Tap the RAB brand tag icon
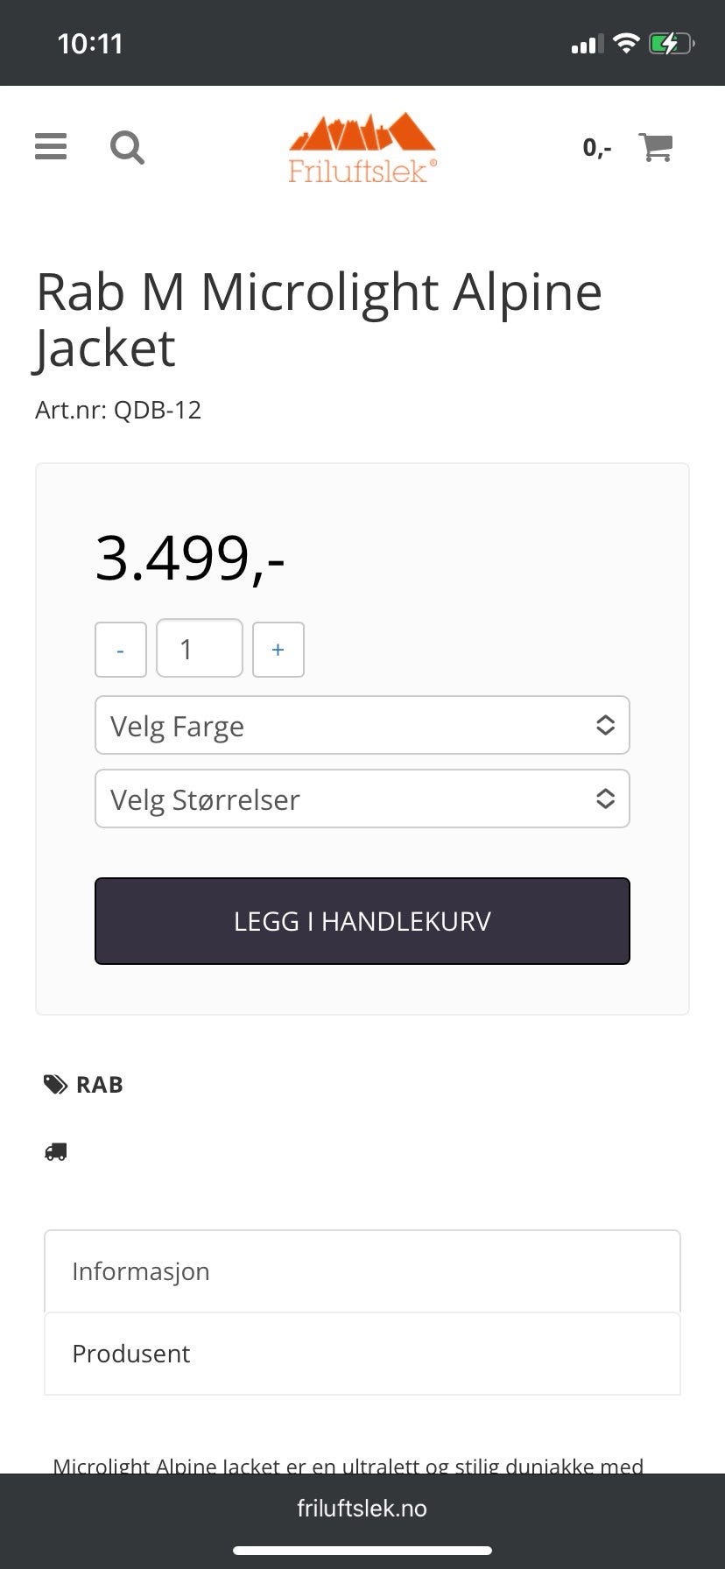The width and height of the screenshot is (725, 1569). [55, 1085]
